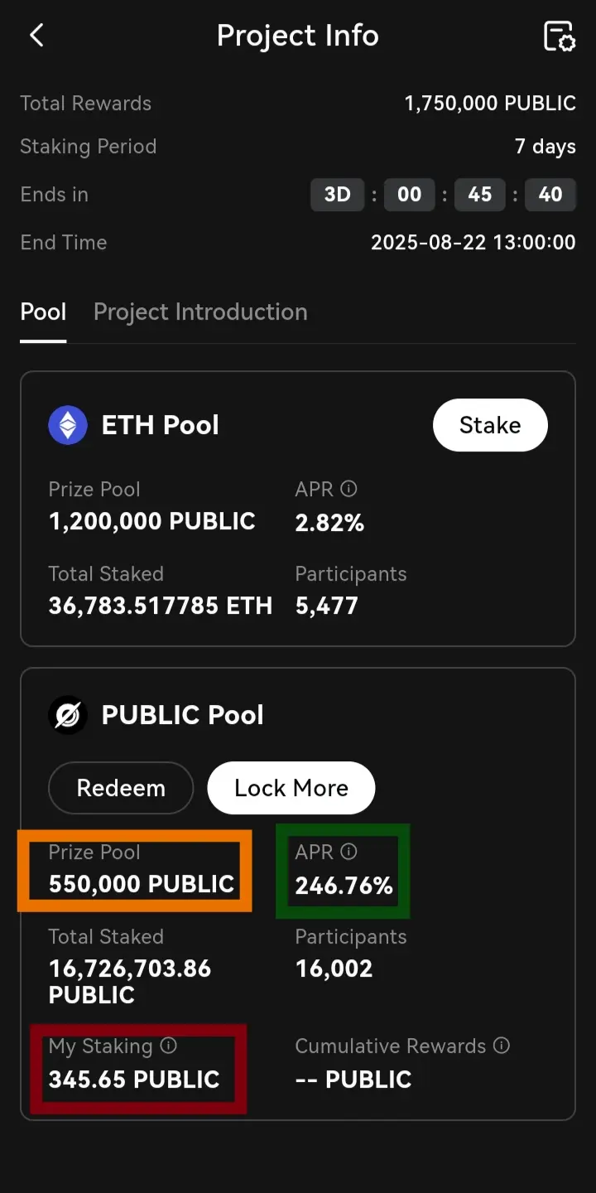Go back using the top-left arrow
The height and width of the screenshot is (1193, 596).
pyautogui.click(x=36, y=36)
